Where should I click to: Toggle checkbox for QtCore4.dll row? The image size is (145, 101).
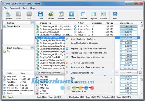click(x=37, y=57)
